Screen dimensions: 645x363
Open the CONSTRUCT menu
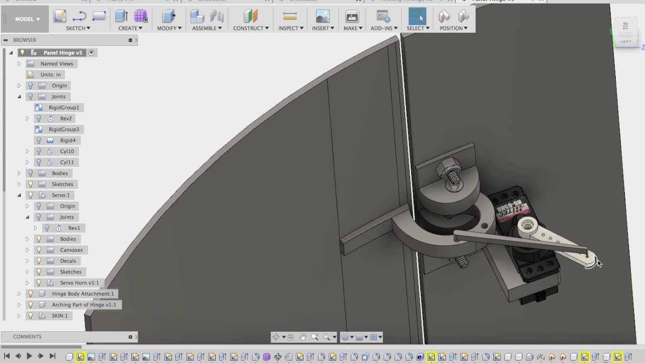point(251,28)
